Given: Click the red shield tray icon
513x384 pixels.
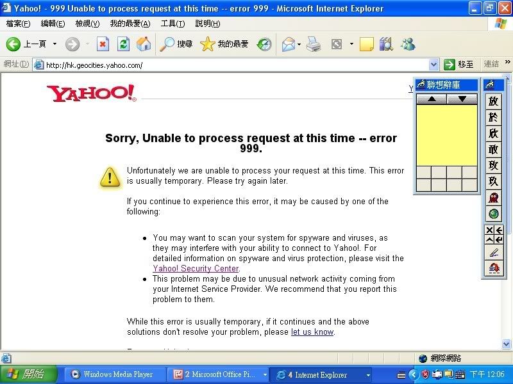Looking at the screenshot, I should click(425, 374).
